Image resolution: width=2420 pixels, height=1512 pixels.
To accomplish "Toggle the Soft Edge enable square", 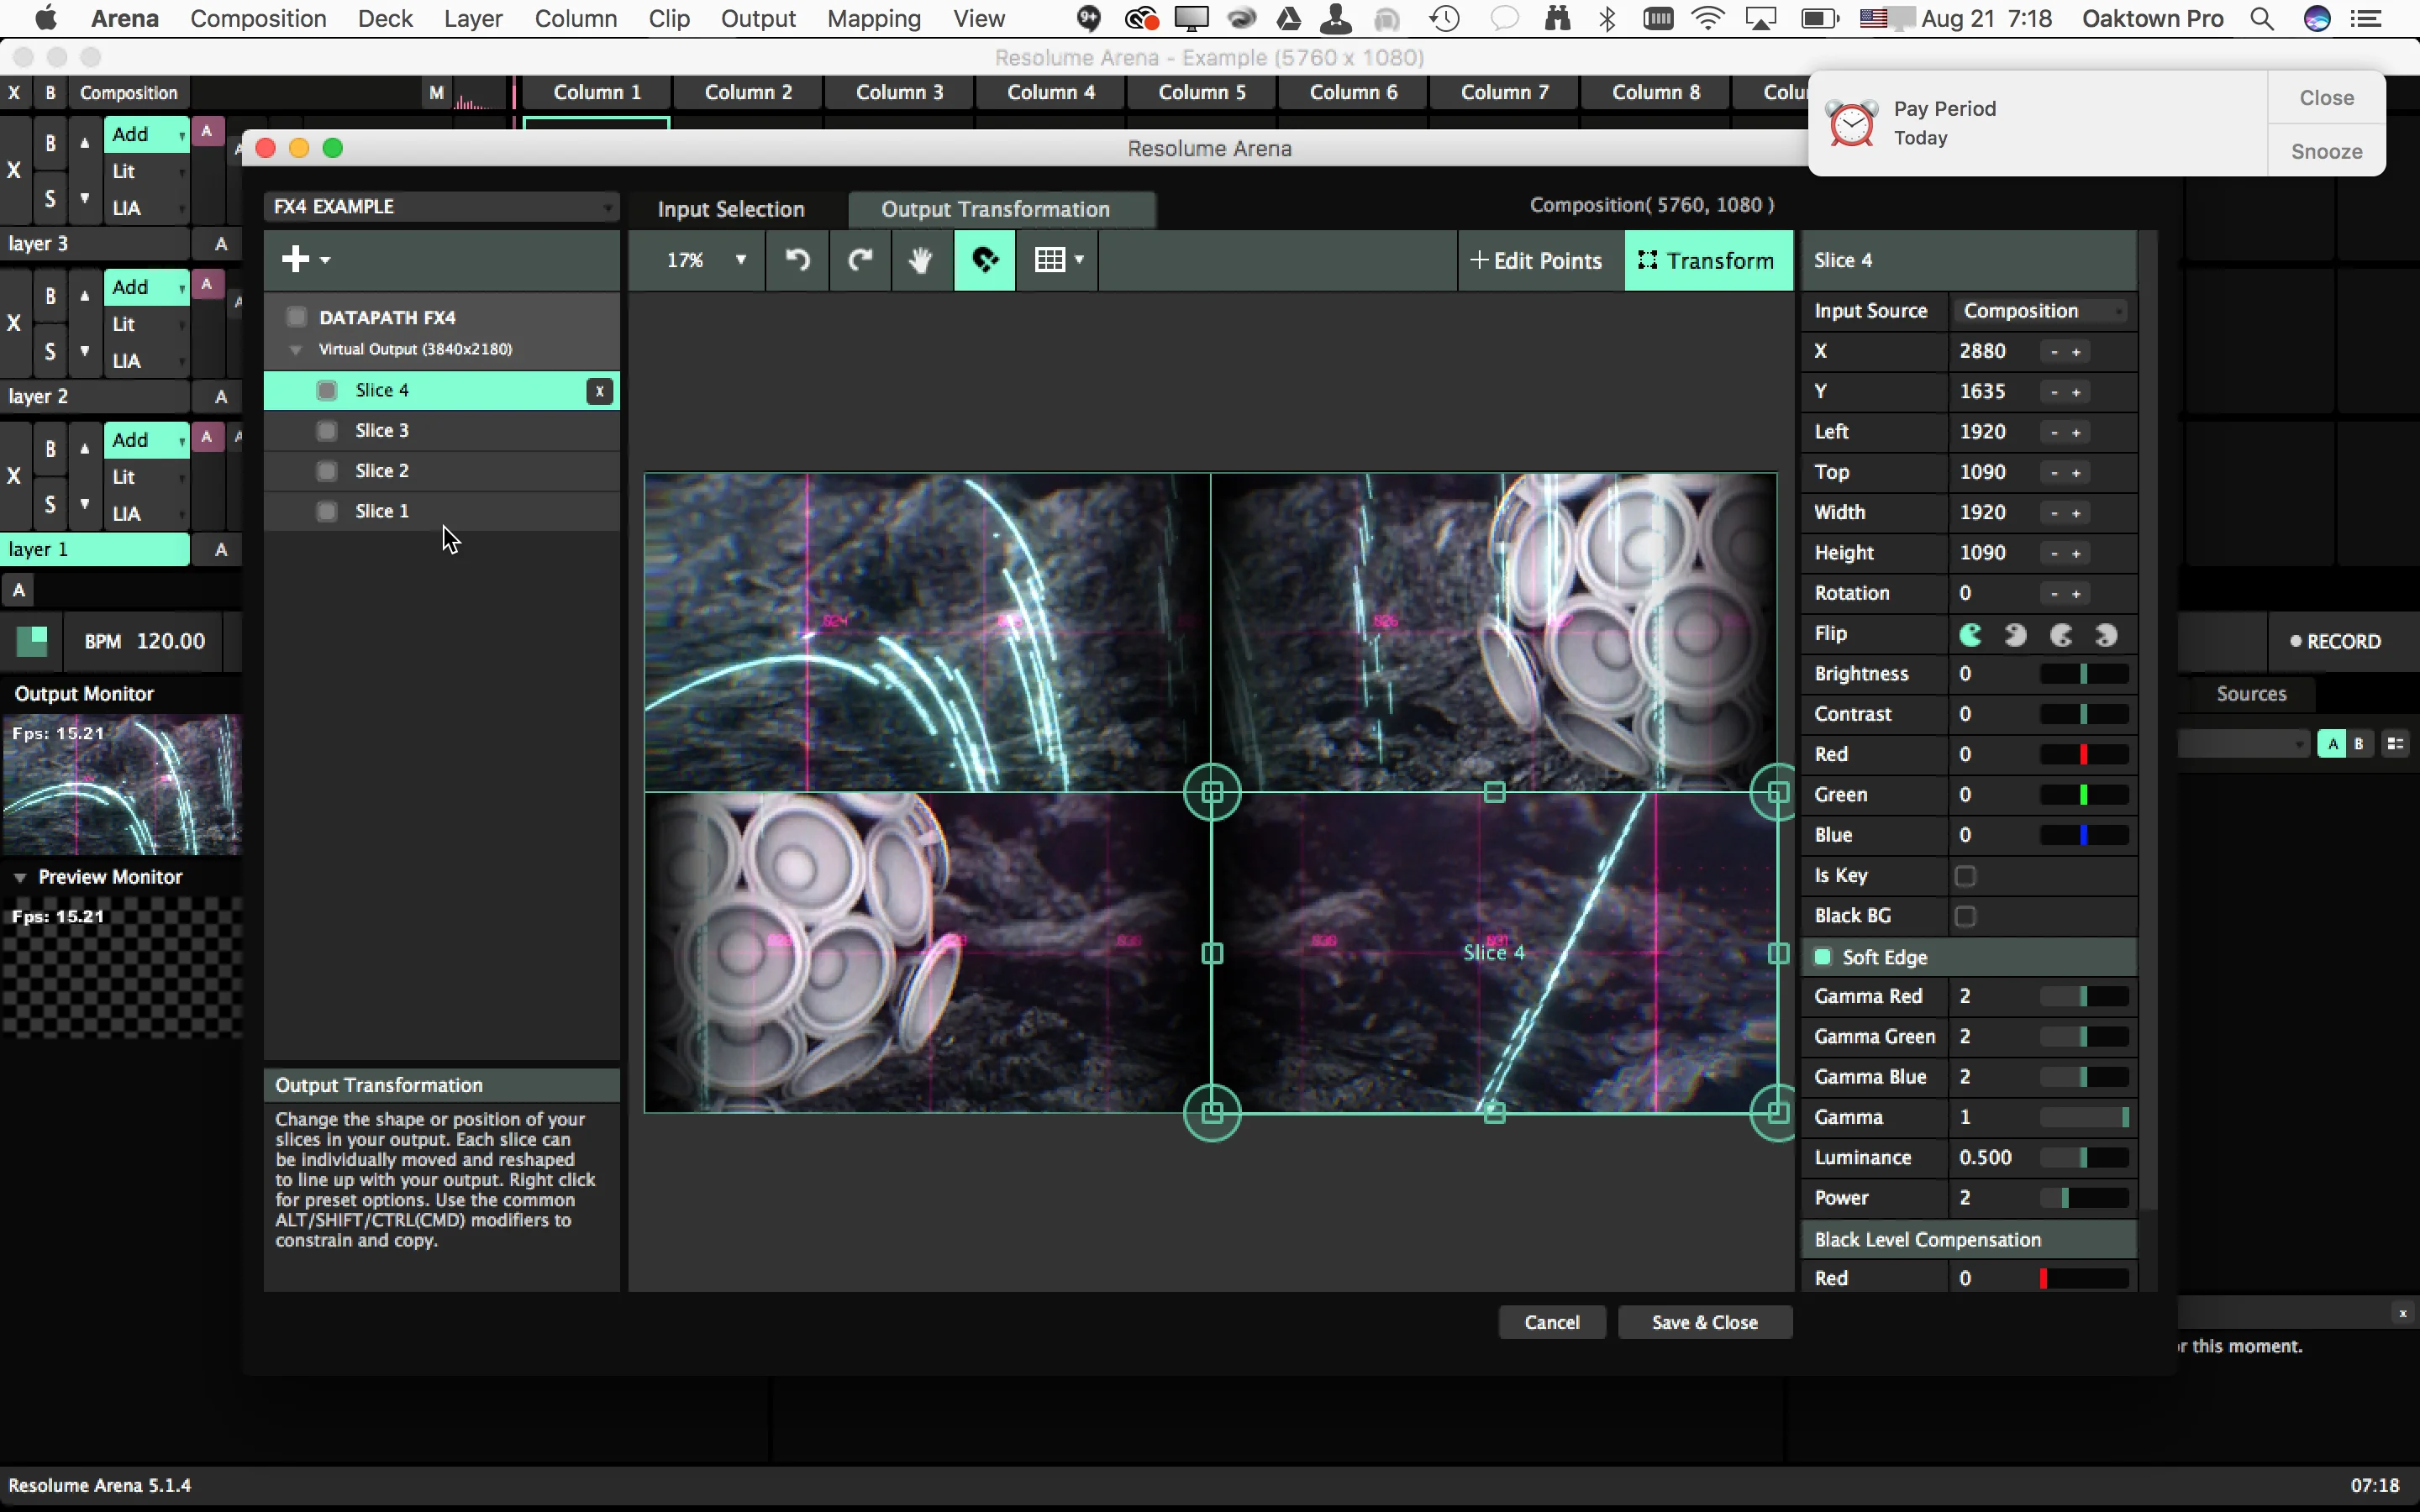I will pyautogui.click(x=1823, y=957).
